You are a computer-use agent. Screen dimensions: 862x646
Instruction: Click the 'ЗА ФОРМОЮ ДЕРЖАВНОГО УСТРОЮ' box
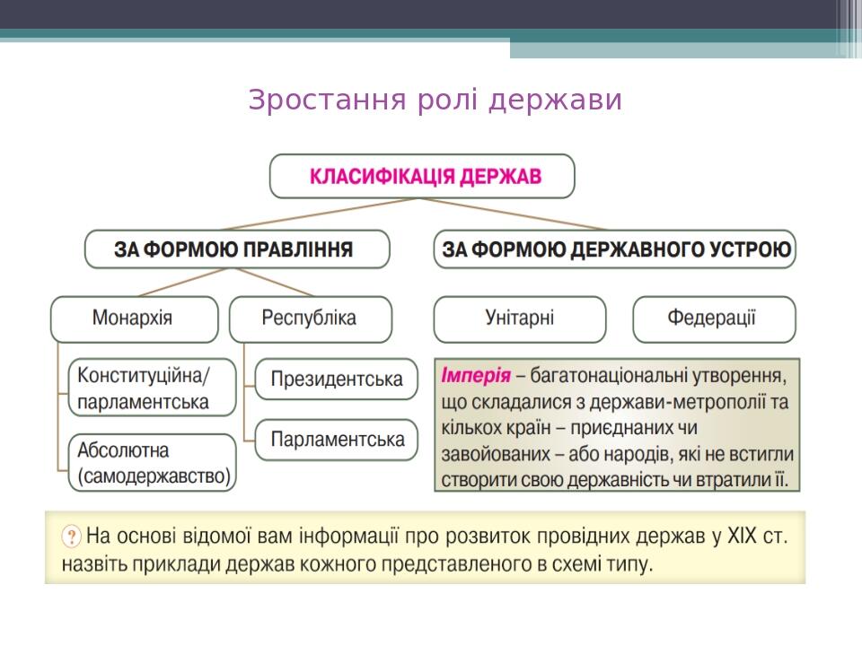click(614, 249)
